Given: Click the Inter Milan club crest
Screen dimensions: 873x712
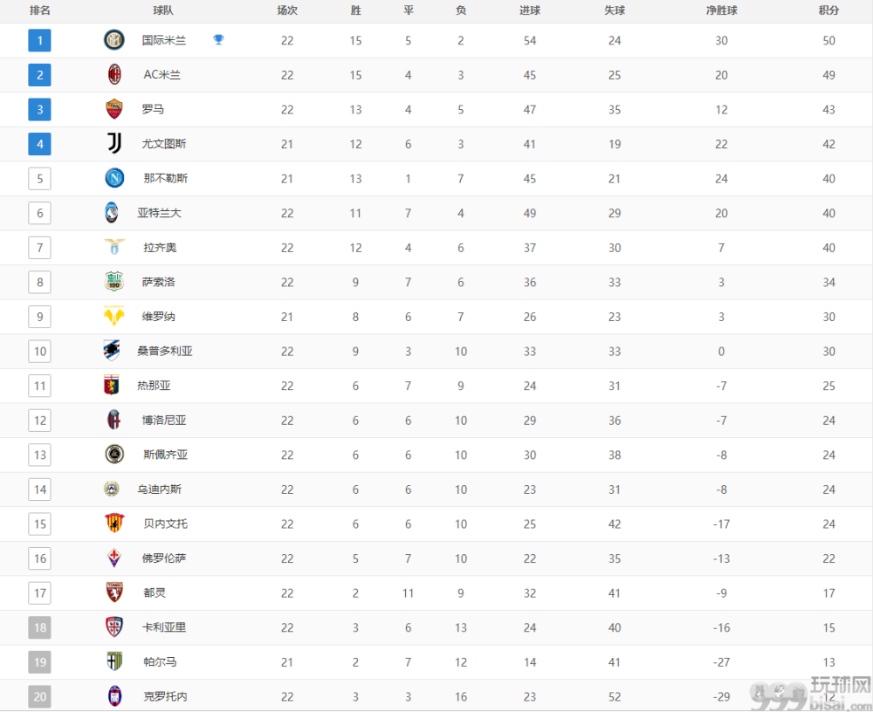Looking at the screenshot, I should pyautogui.click(x=114, y=40).
